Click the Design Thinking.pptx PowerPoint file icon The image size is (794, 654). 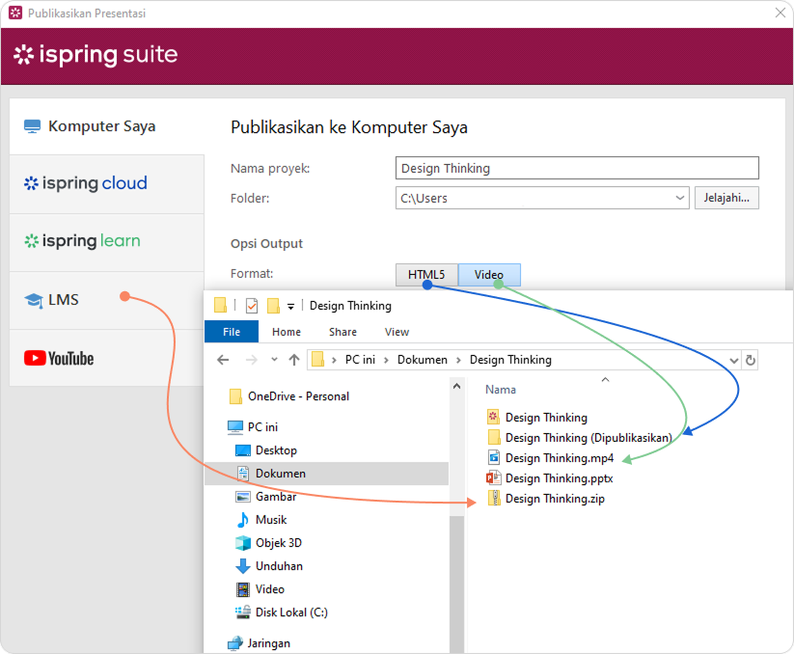coord(494,478)
